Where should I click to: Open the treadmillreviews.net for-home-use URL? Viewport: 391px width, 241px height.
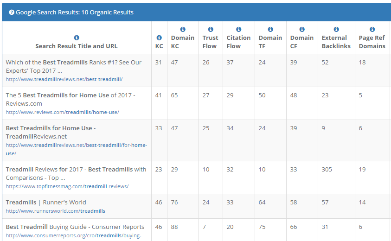point(77,149)
